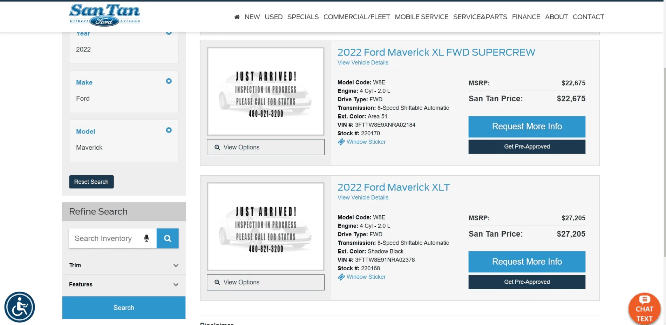Click the magnifier search inventory button
Viewport: 666px width, 325px height.
[x=168, y=238]
